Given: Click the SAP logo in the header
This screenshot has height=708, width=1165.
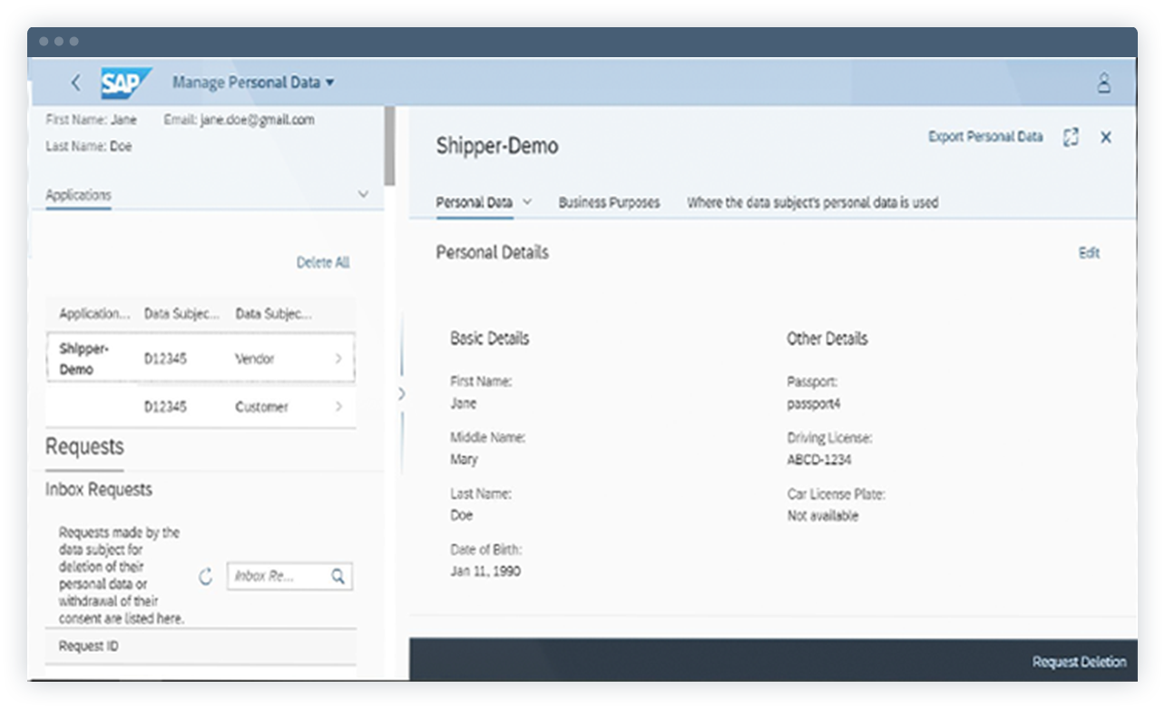Looking at the screenshot, I should (x=126, y=82).
